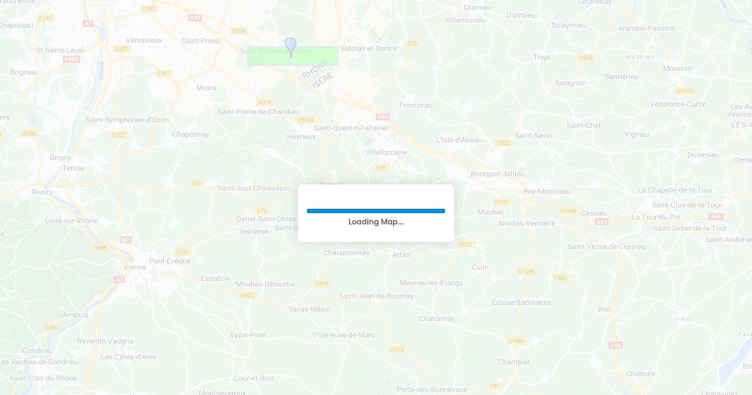Viewport: 752px width, 395px height.
Task: Select the Saint-Jean-de-Bournay label
Action: point(376,296)
